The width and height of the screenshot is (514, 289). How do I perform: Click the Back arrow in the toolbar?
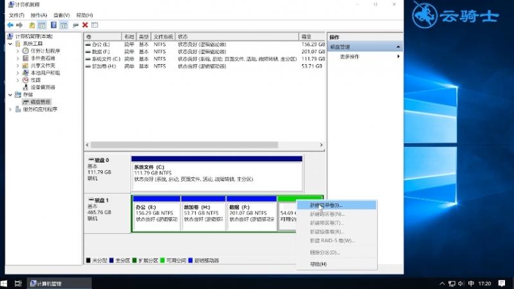(x=10, y=25)
